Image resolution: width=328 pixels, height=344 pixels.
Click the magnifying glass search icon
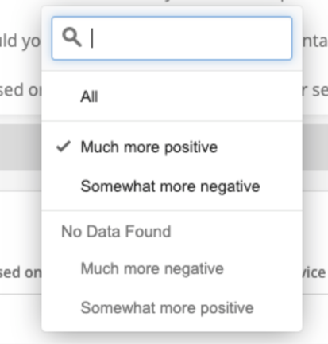point(71,38)
